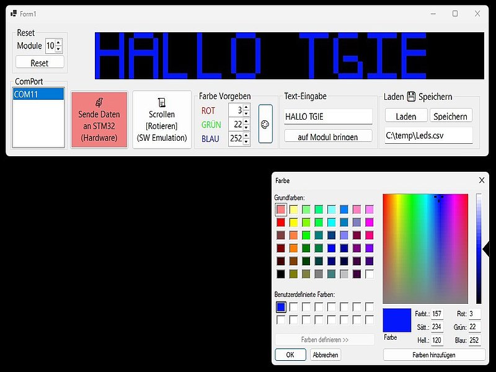
Task: Increase the ROT value stepper
Action: [x=246, y=107]
